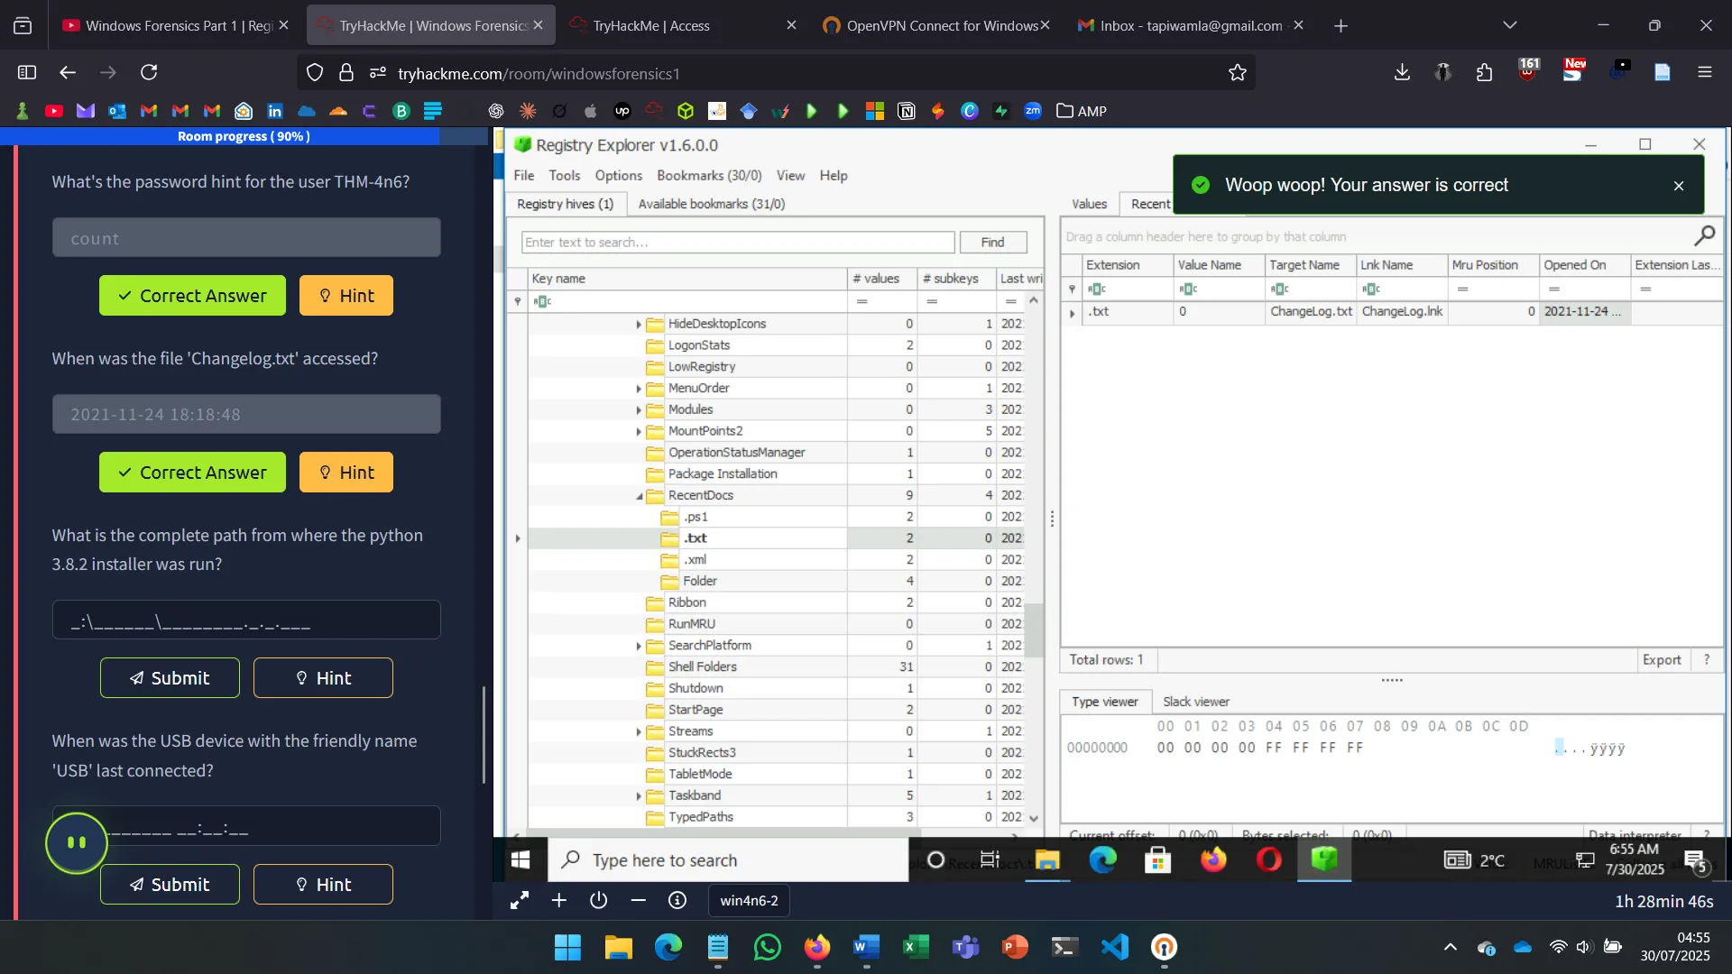
Task: Click the python installer path answer field
Action: coord(246,621)
